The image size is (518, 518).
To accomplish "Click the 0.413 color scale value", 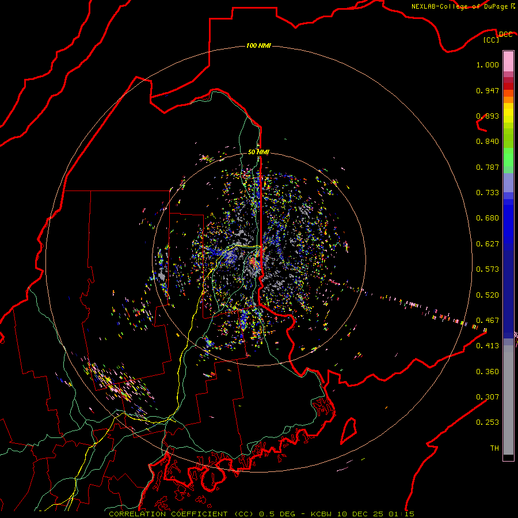I will (487, 346).
